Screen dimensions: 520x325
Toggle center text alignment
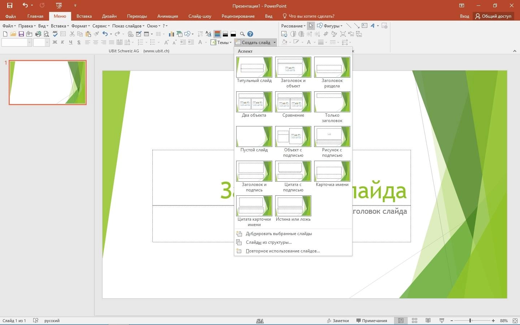point(95,42)
